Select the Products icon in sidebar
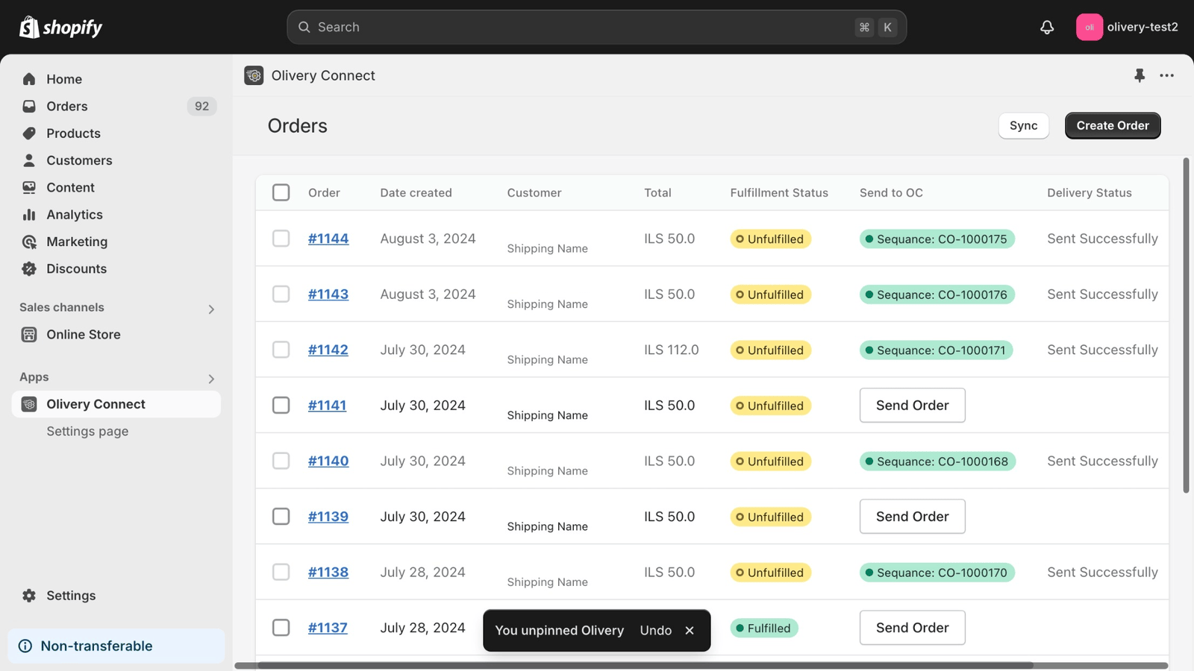Viewport: 1194px width, 671px height. 28,133
